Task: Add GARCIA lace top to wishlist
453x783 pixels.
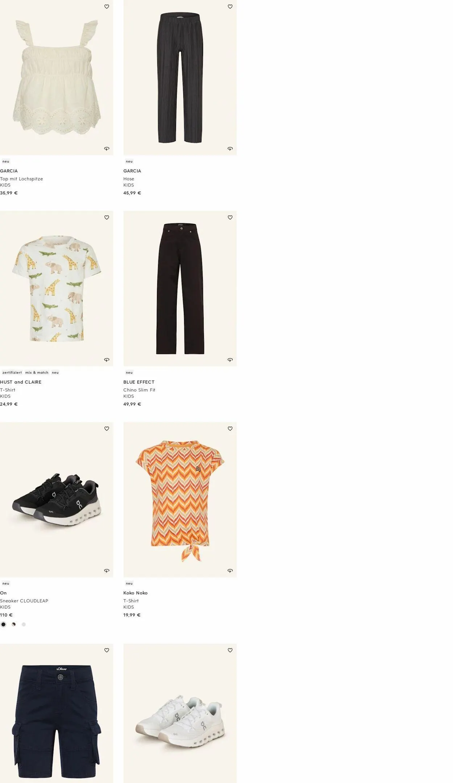Action: coord(107,7)
